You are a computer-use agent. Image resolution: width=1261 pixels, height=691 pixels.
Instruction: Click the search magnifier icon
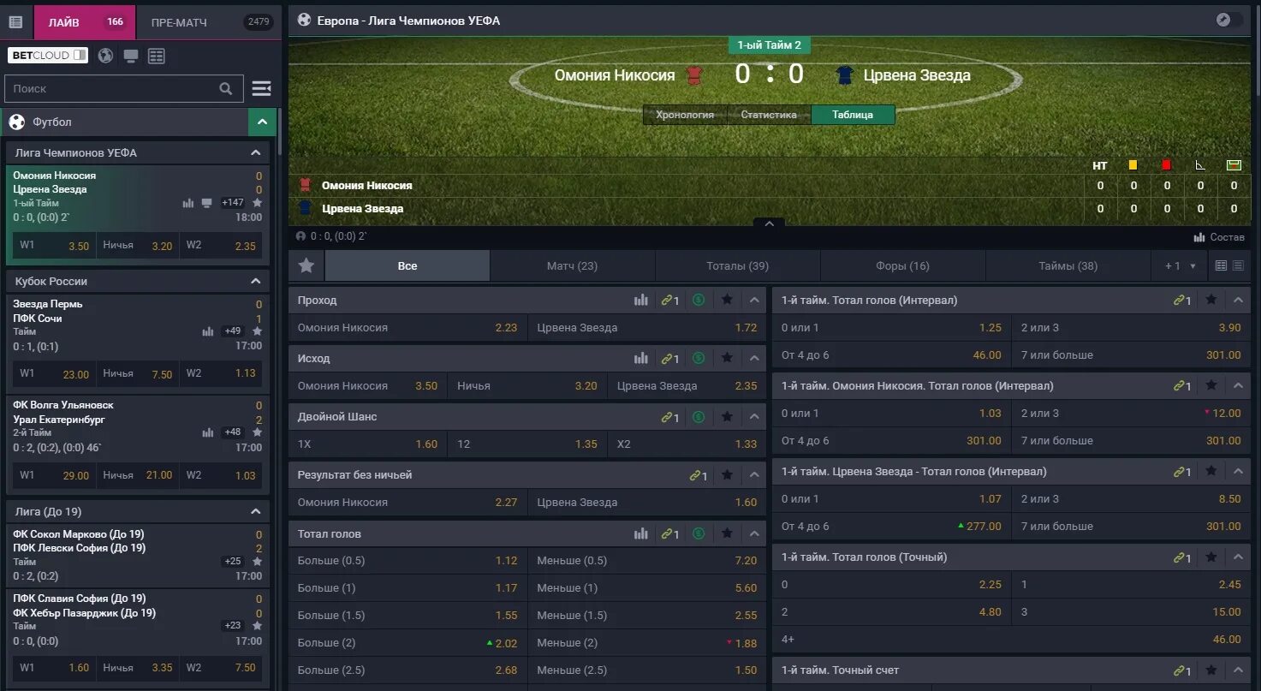tap(226, 88)
